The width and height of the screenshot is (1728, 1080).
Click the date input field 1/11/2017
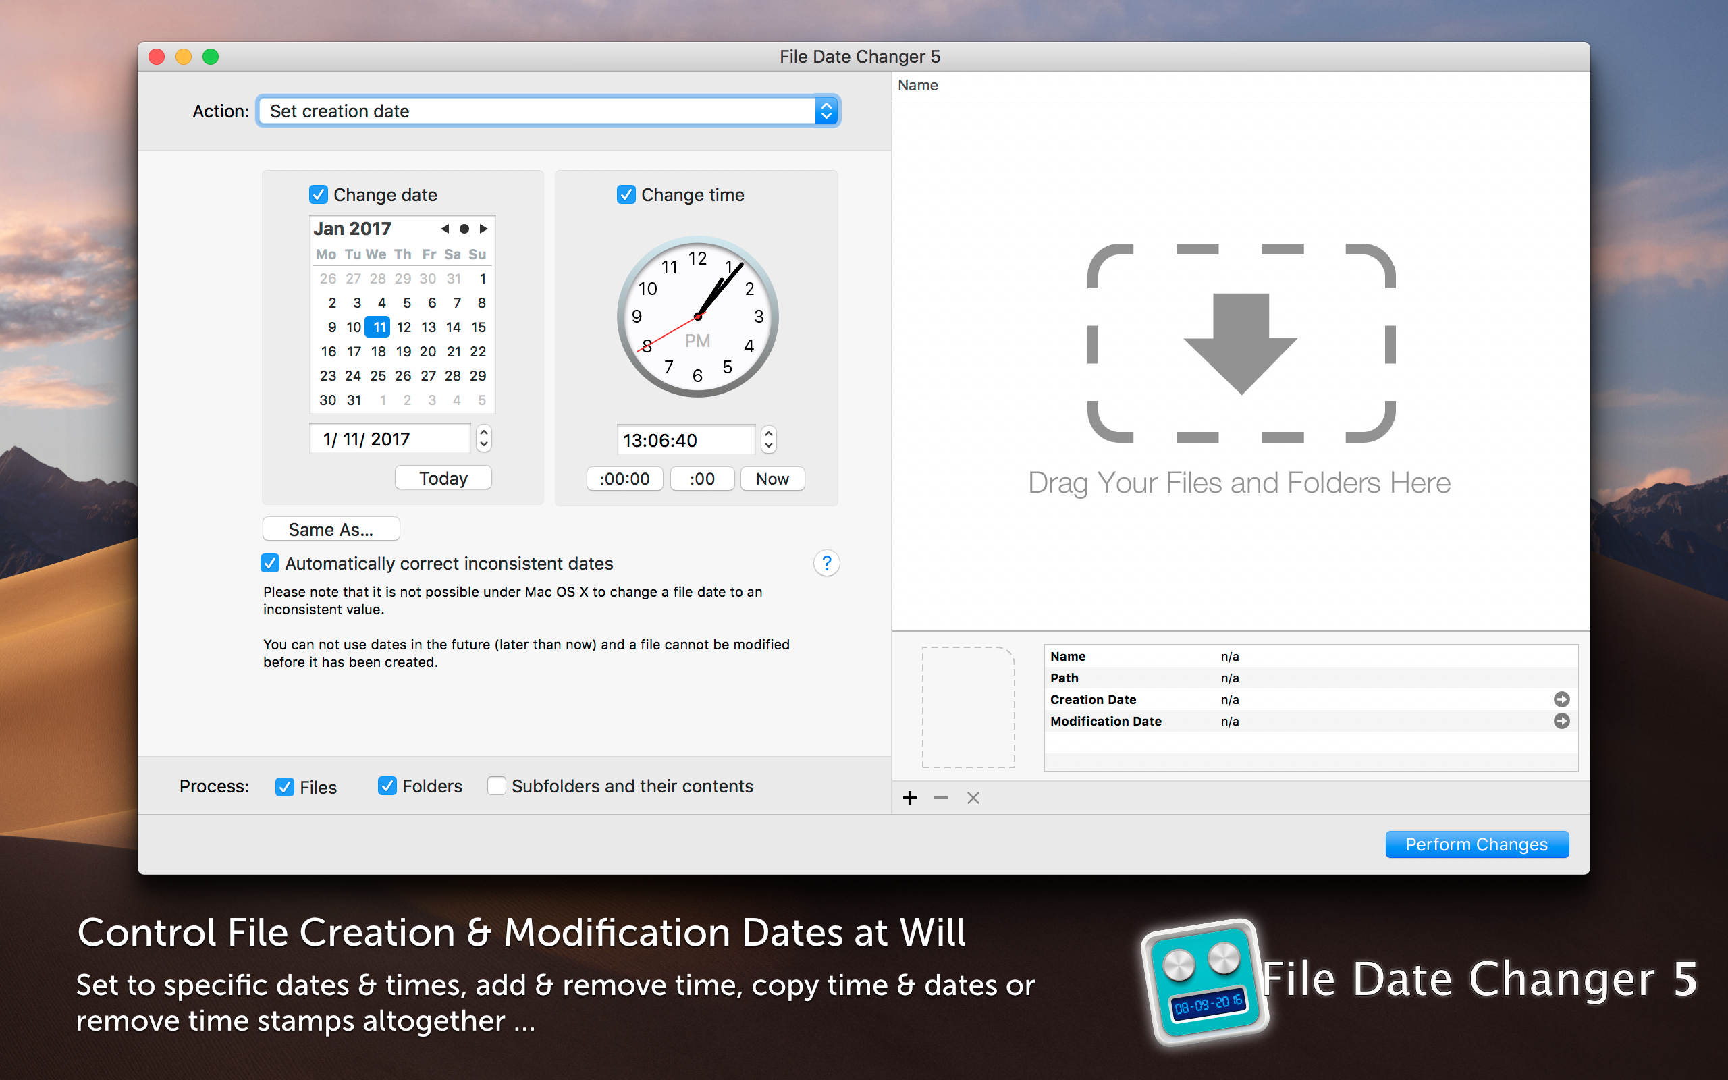pos(390,439)
